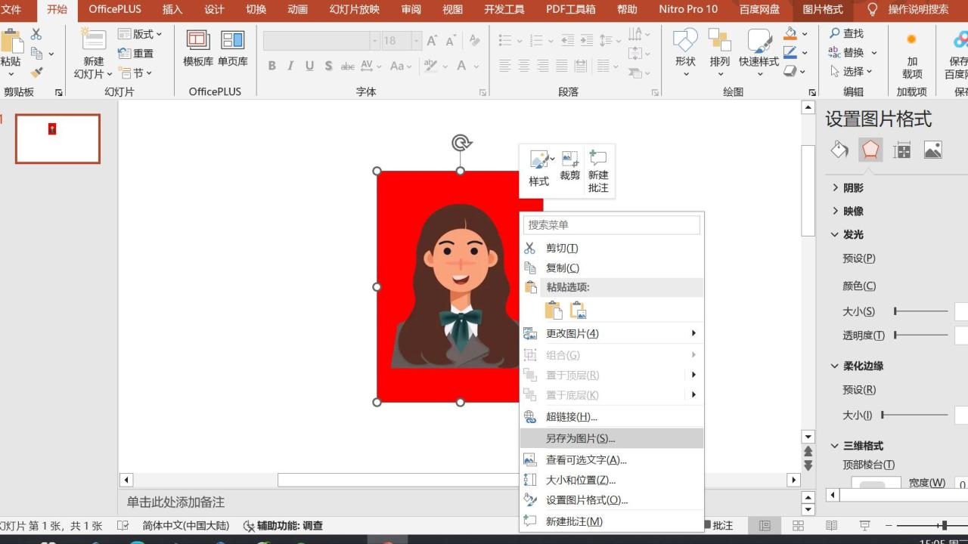Screen dimensions: 968x544
Task: Select the Picture icon in the Format Picture pane
Action: (932, 150)
